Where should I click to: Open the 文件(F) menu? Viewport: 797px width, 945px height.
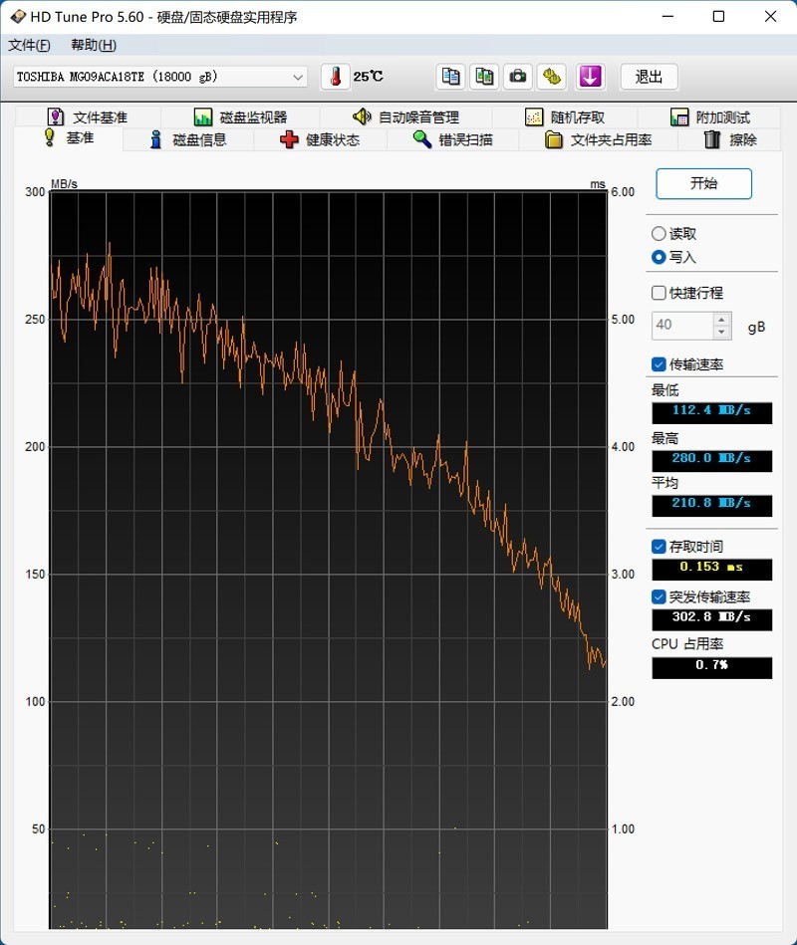coord(30,45)
